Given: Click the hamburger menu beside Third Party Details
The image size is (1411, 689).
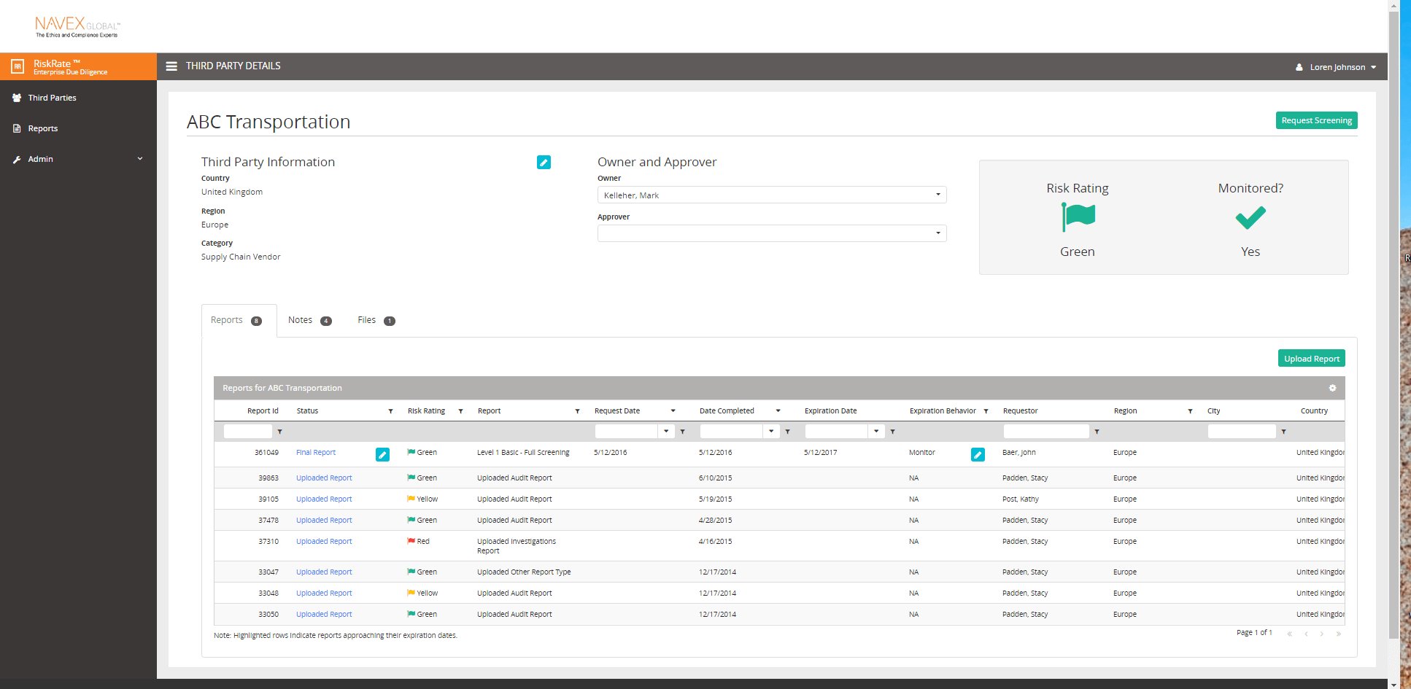Looking at the screenshot, I should 171,66.
